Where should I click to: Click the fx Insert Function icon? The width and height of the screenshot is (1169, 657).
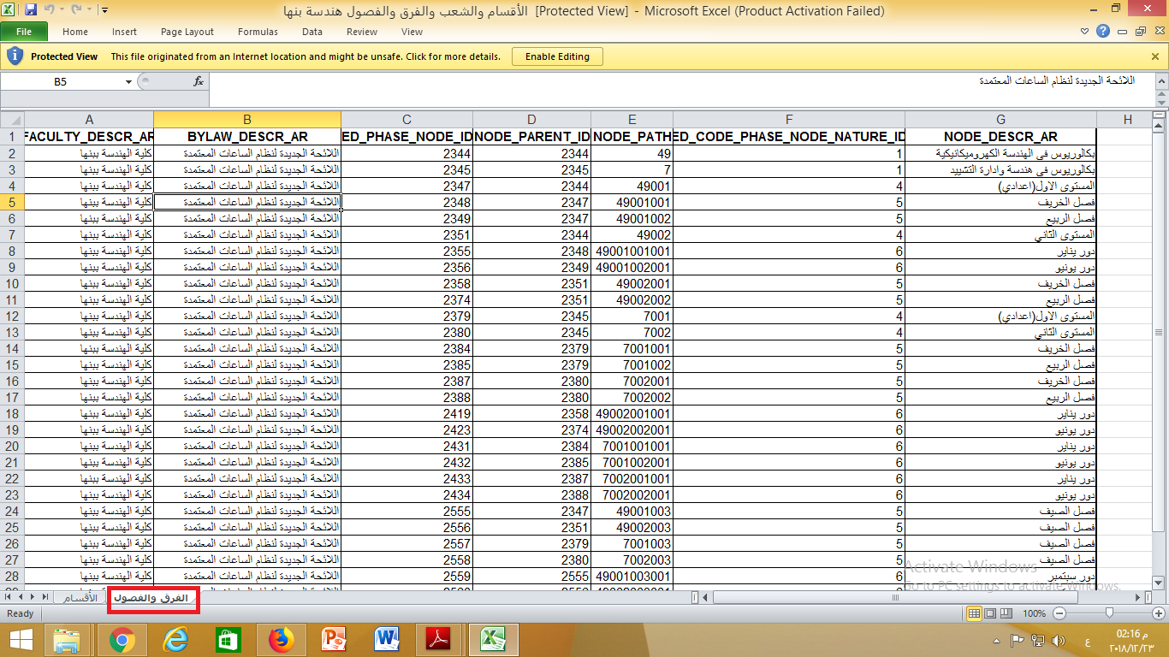pos(199,81)
